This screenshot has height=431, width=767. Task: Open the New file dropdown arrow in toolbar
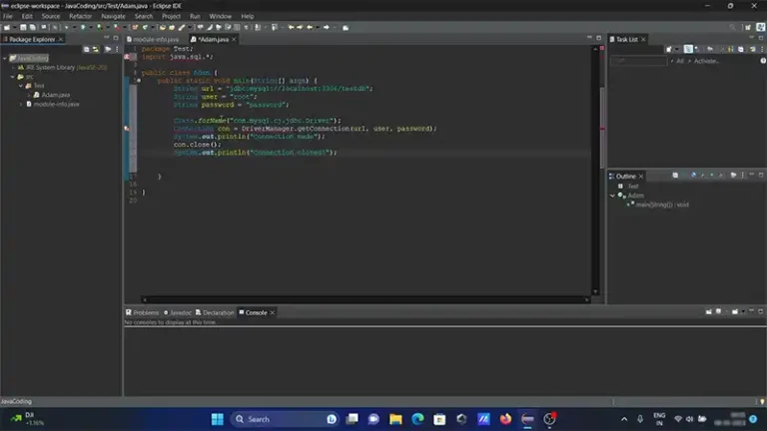(13, 27)
